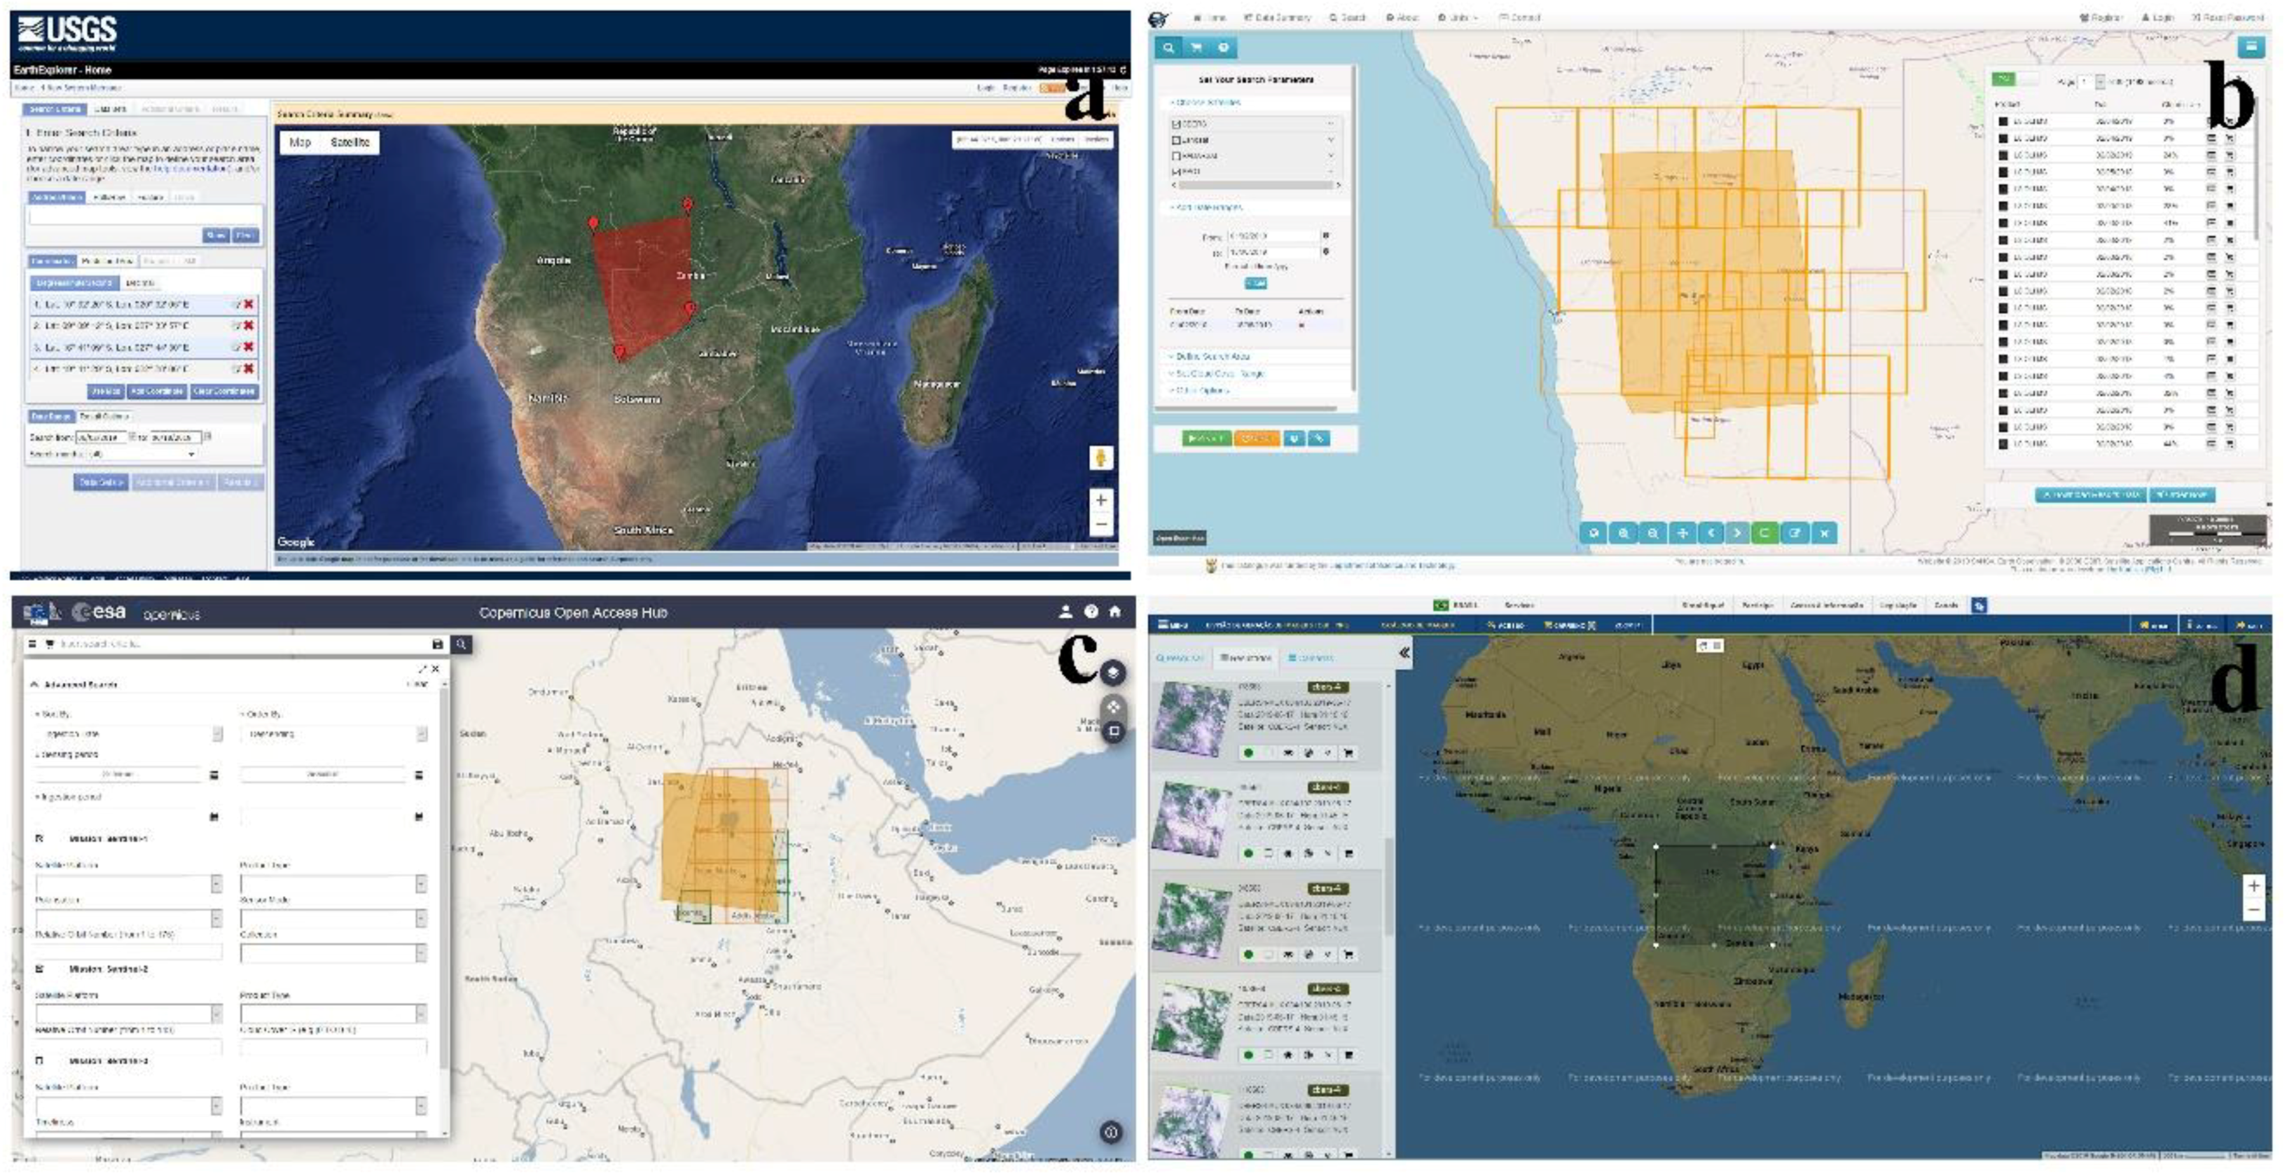The height and width of the screenshot is (1174, 2287).
Task: Enable the Mission: Sentinel-3 checkbox
Action: tap(39, 1061)
